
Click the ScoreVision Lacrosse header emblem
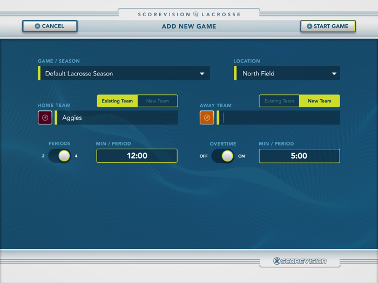196,15
